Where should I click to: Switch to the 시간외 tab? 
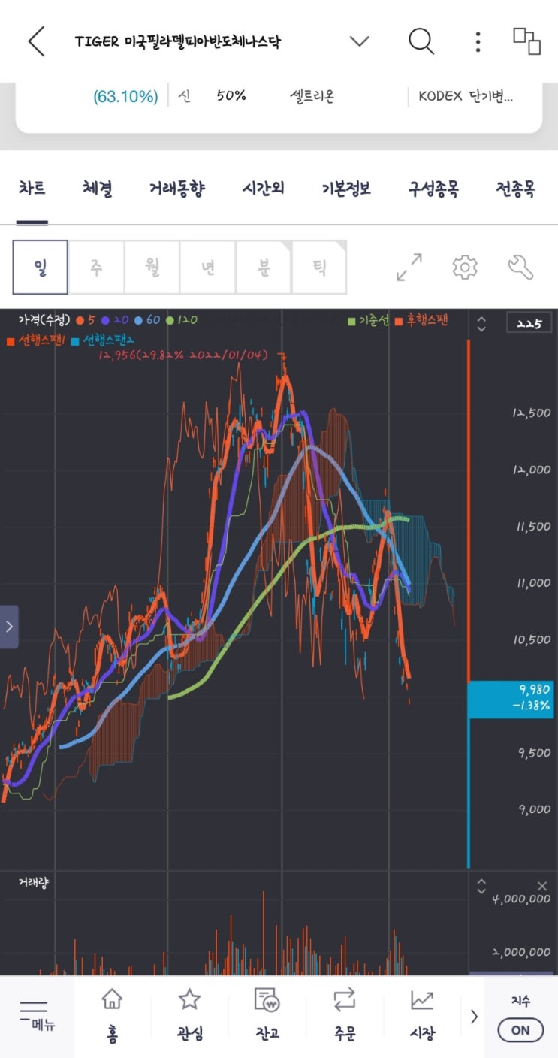[264, 189]
